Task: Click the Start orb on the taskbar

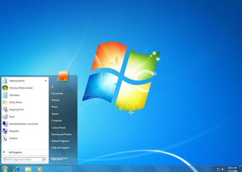Action: pyautogui.click(x=4, y=169)
